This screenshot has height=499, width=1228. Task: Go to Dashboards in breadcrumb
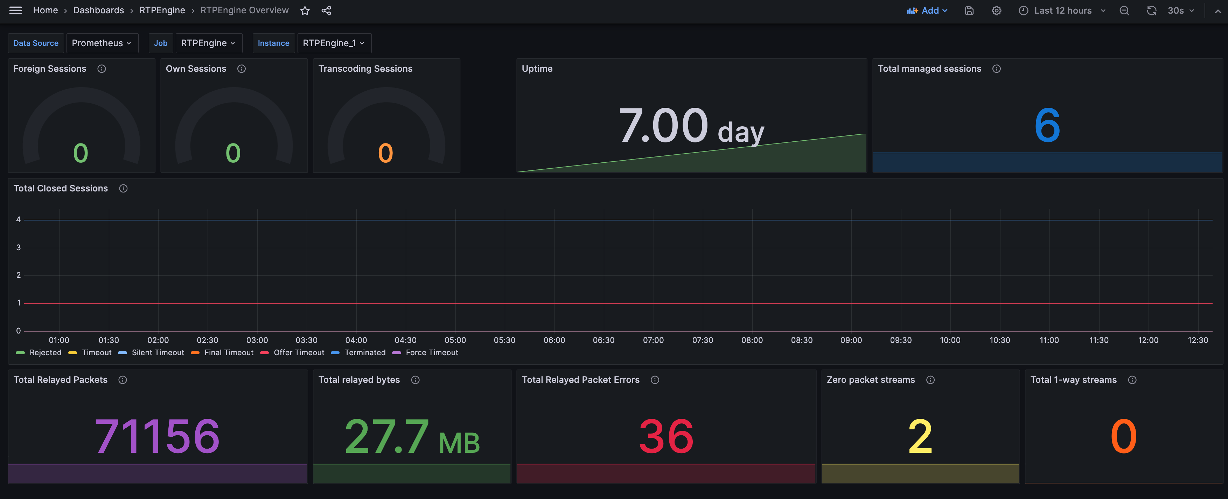98,10
